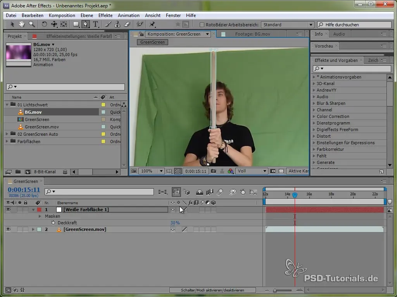The image size is (397, 297).
Task: Open the Datei menu
Action: coord(11,15)
